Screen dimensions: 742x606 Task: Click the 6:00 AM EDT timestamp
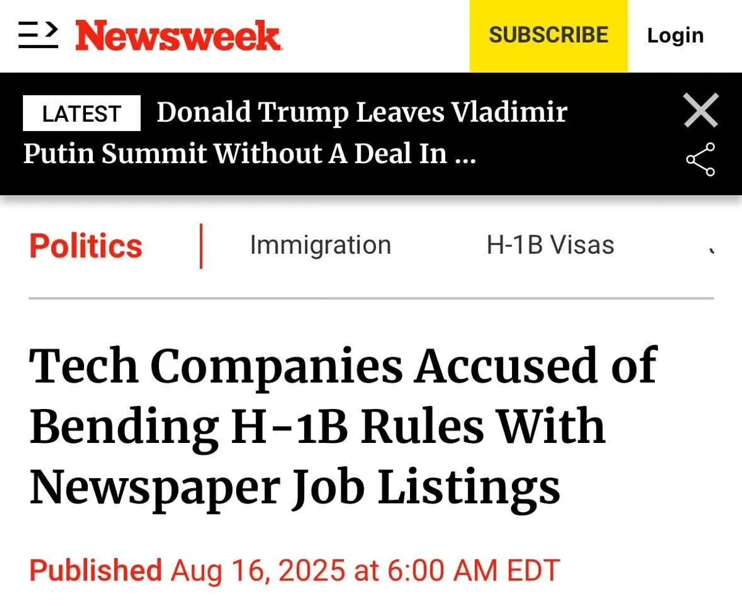pos(473,570)
